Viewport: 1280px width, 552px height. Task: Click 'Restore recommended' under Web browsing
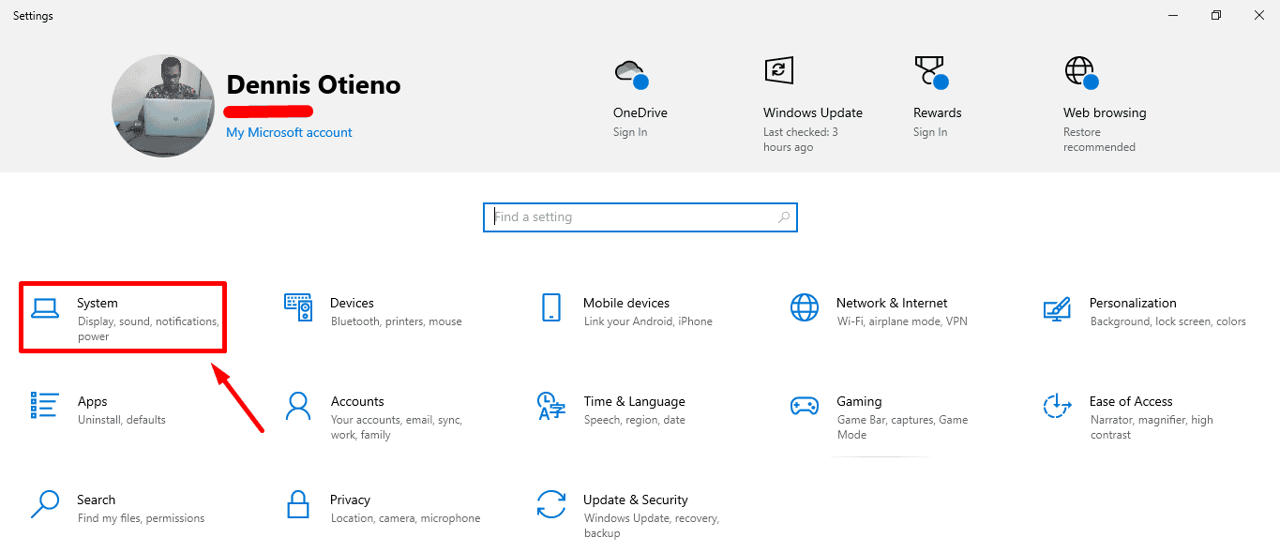tap(1099, 140)
